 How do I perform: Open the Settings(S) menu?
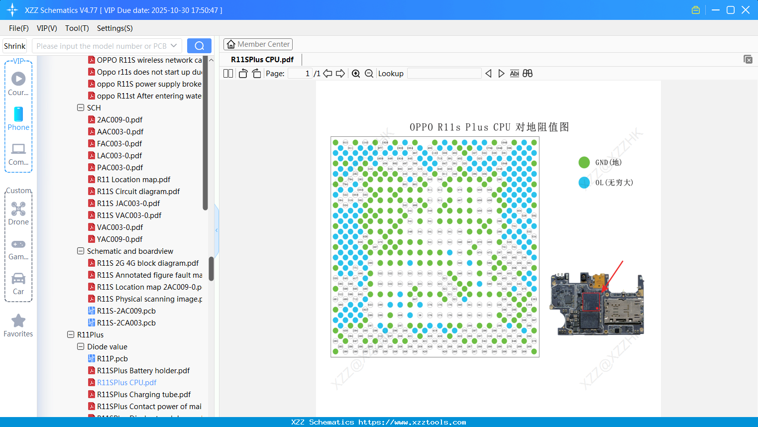pos(115,28)
